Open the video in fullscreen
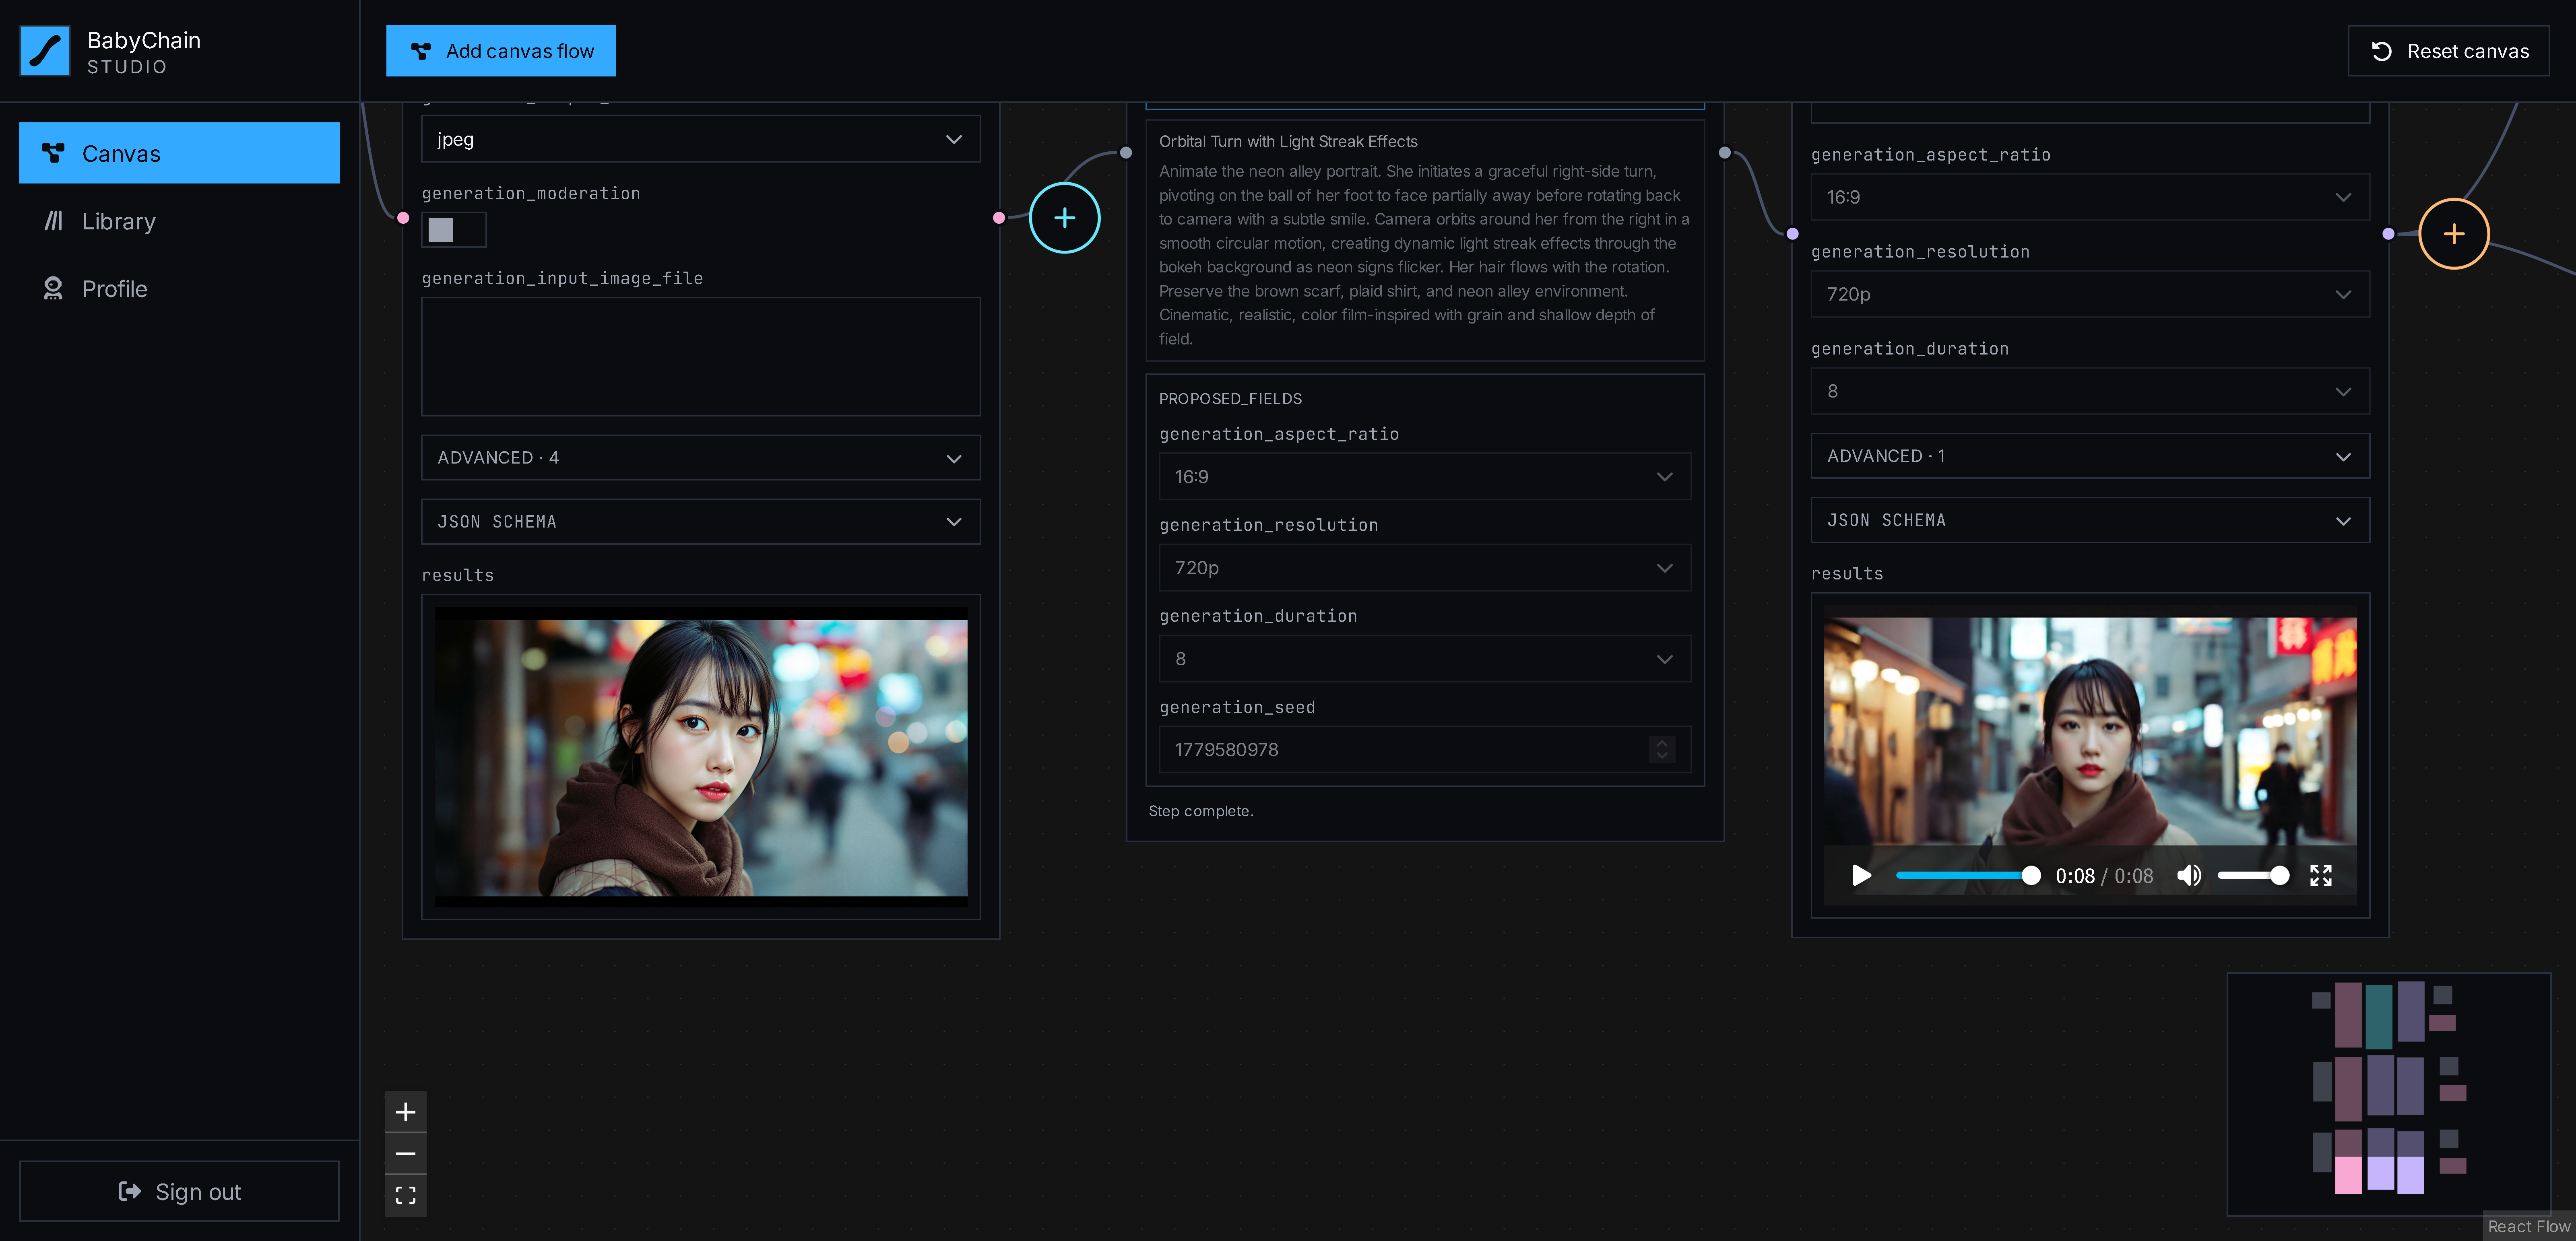 [2321, 876]
